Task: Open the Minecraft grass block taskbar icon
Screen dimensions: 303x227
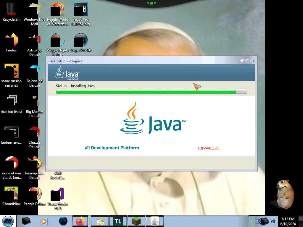Action: pyautogui.click(x=136, y=221)
